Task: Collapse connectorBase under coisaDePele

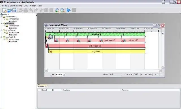Action: 5,26
